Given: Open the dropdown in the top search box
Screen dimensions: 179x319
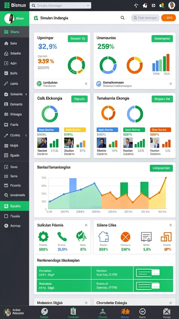Looking at the screenshot, I should tap(88, 6).
